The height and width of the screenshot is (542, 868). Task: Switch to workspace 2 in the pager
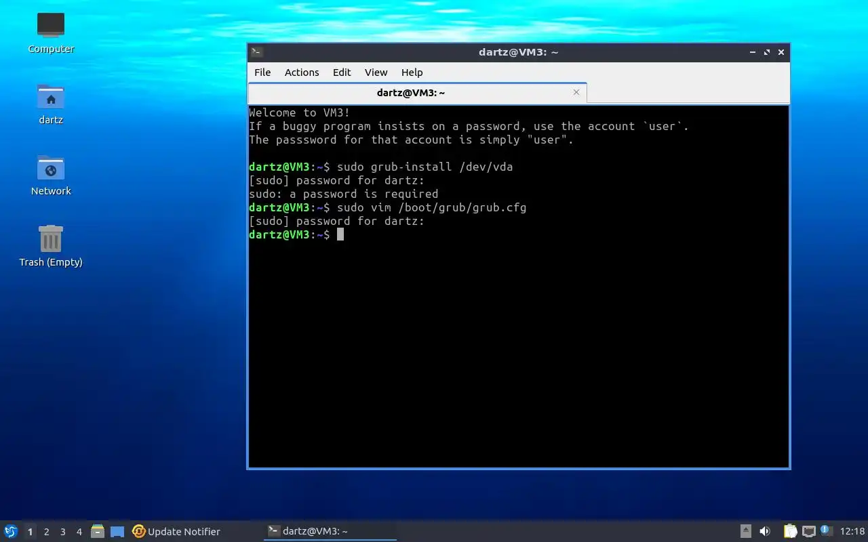click(47, 532)
